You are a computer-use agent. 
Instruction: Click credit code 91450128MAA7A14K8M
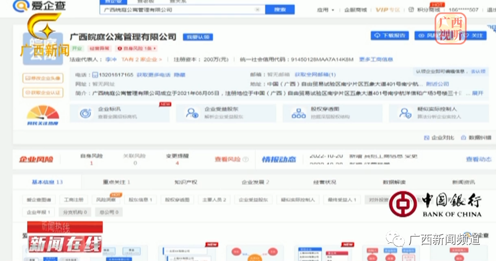(322, 59)
